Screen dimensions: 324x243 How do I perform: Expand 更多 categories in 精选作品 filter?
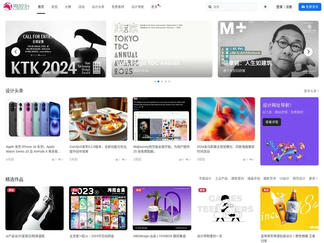click(313, 179)
